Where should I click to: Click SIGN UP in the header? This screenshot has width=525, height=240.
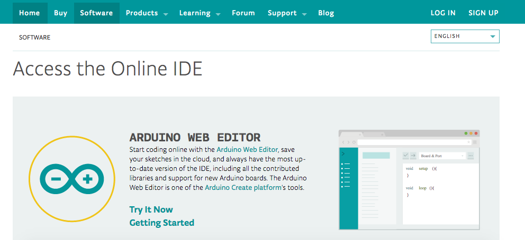click(x=483, y=13)
